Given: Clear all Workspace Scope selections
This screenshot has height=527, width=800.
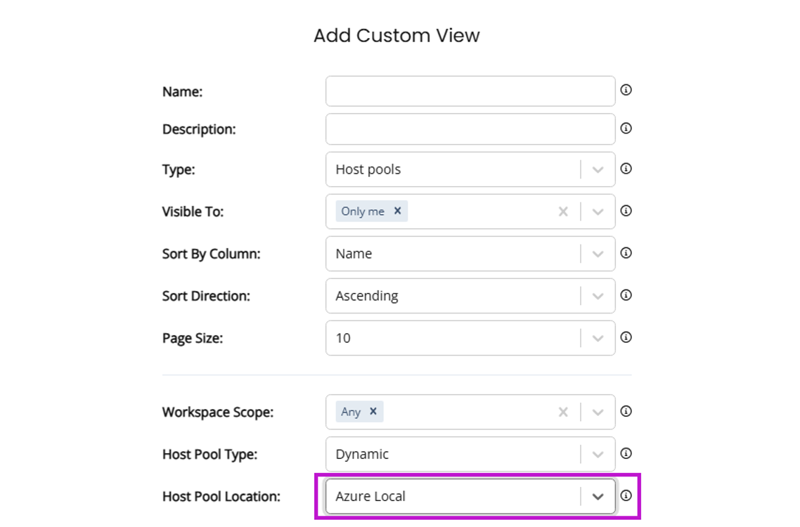Looking at the screenshot, I should coord(563,412).
